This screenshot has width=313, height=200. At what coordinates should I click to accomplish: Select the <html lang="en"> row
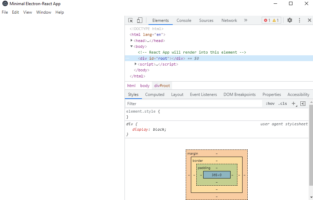[147, 35]
